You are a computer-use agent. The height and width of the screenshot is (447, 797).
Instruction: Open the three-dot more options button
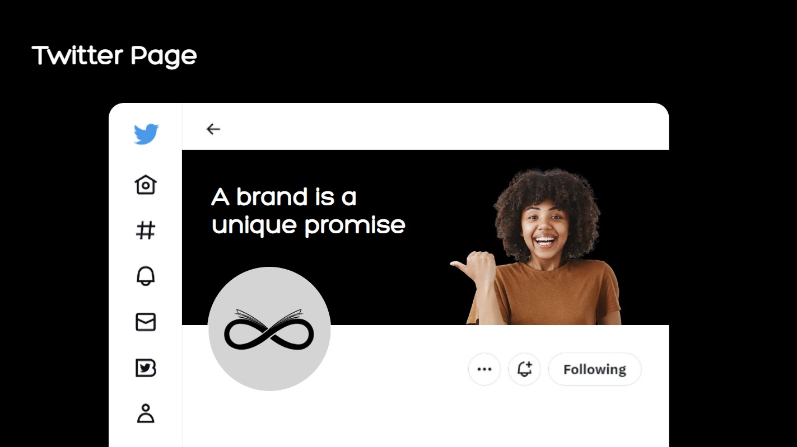(484, 369)
